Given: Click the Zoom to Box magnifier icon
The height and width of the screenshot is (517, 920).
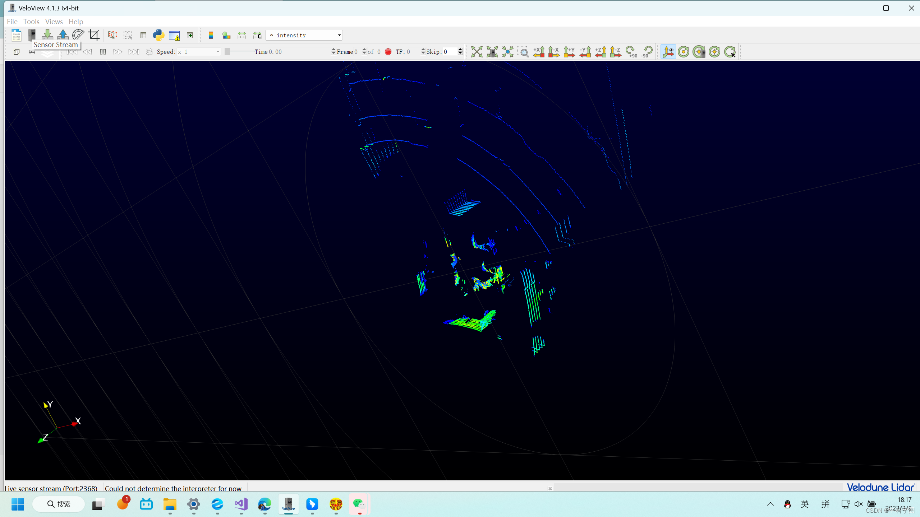Looking at the screenshot, I should 523,52.
